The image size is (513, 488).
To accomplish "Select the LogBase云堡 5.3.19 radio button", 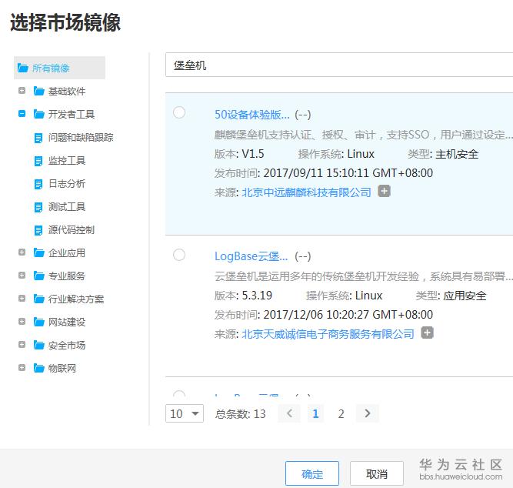I will tap(179, 255).
